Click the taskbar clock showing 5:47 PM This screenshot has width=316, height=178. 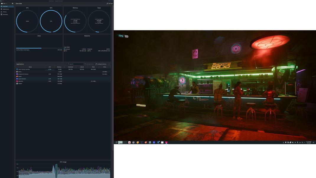click(309, 143)
